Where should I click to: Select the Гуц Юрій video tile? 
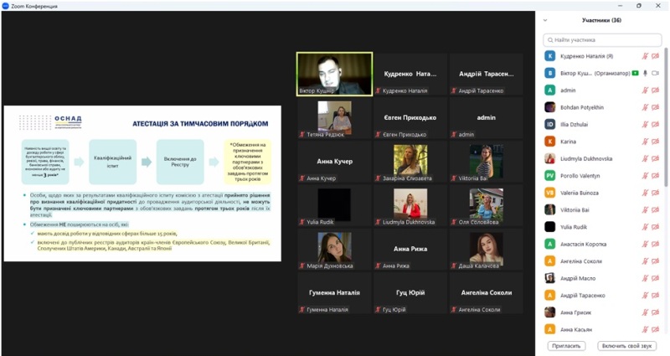410,293
